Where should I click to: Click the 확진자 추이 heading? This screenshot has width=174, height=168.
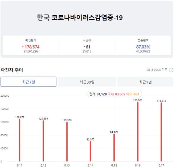pyautogui.click(x=12, y=70)
